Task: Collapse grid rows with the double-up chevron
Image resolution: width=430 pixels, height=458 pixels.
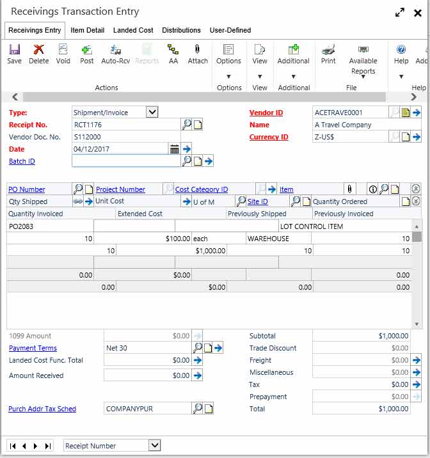Action: pyautogui.click(x=416, y=189)
